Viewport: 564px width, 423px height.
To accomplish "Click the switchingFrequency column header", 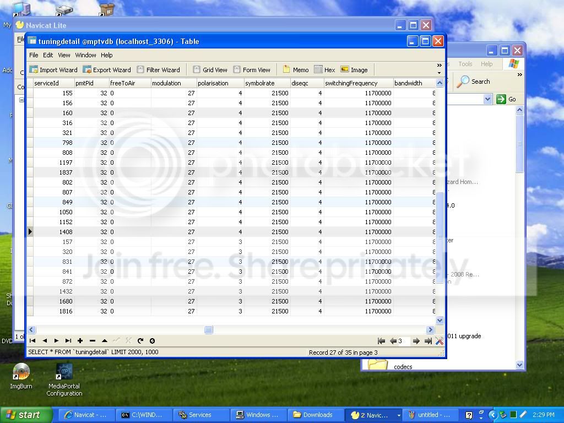I will click(x=359, y=83).
